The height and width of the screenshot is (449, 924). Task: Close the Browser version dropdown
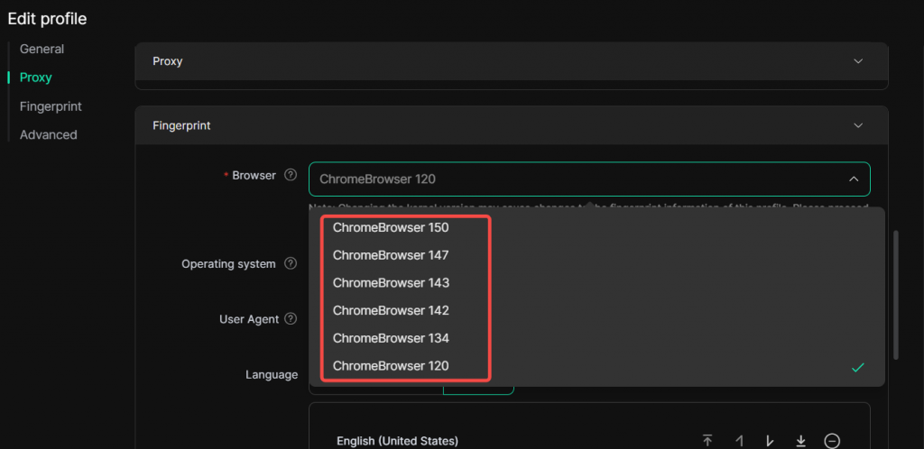tap(853, 179)
